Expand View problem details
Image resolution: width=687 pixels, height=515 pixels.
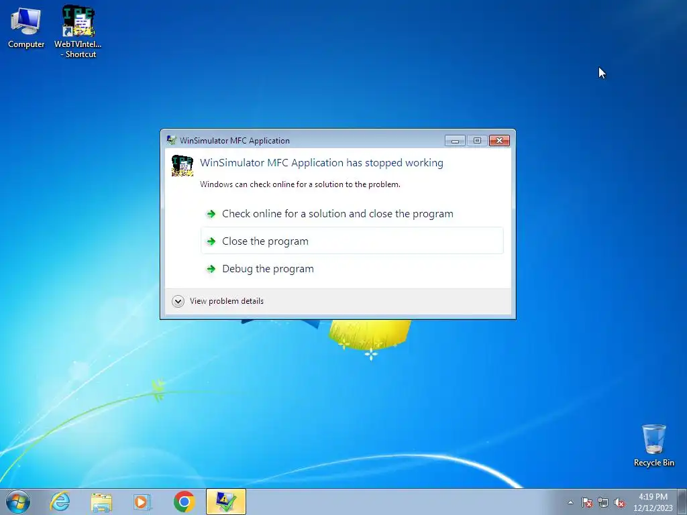[218, 301]
